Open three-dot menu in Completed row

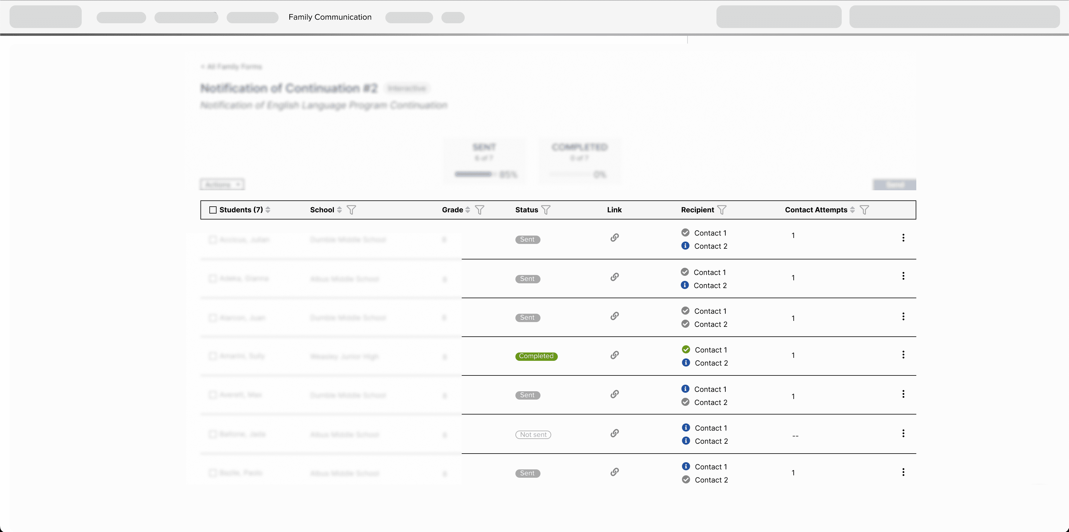903,355
